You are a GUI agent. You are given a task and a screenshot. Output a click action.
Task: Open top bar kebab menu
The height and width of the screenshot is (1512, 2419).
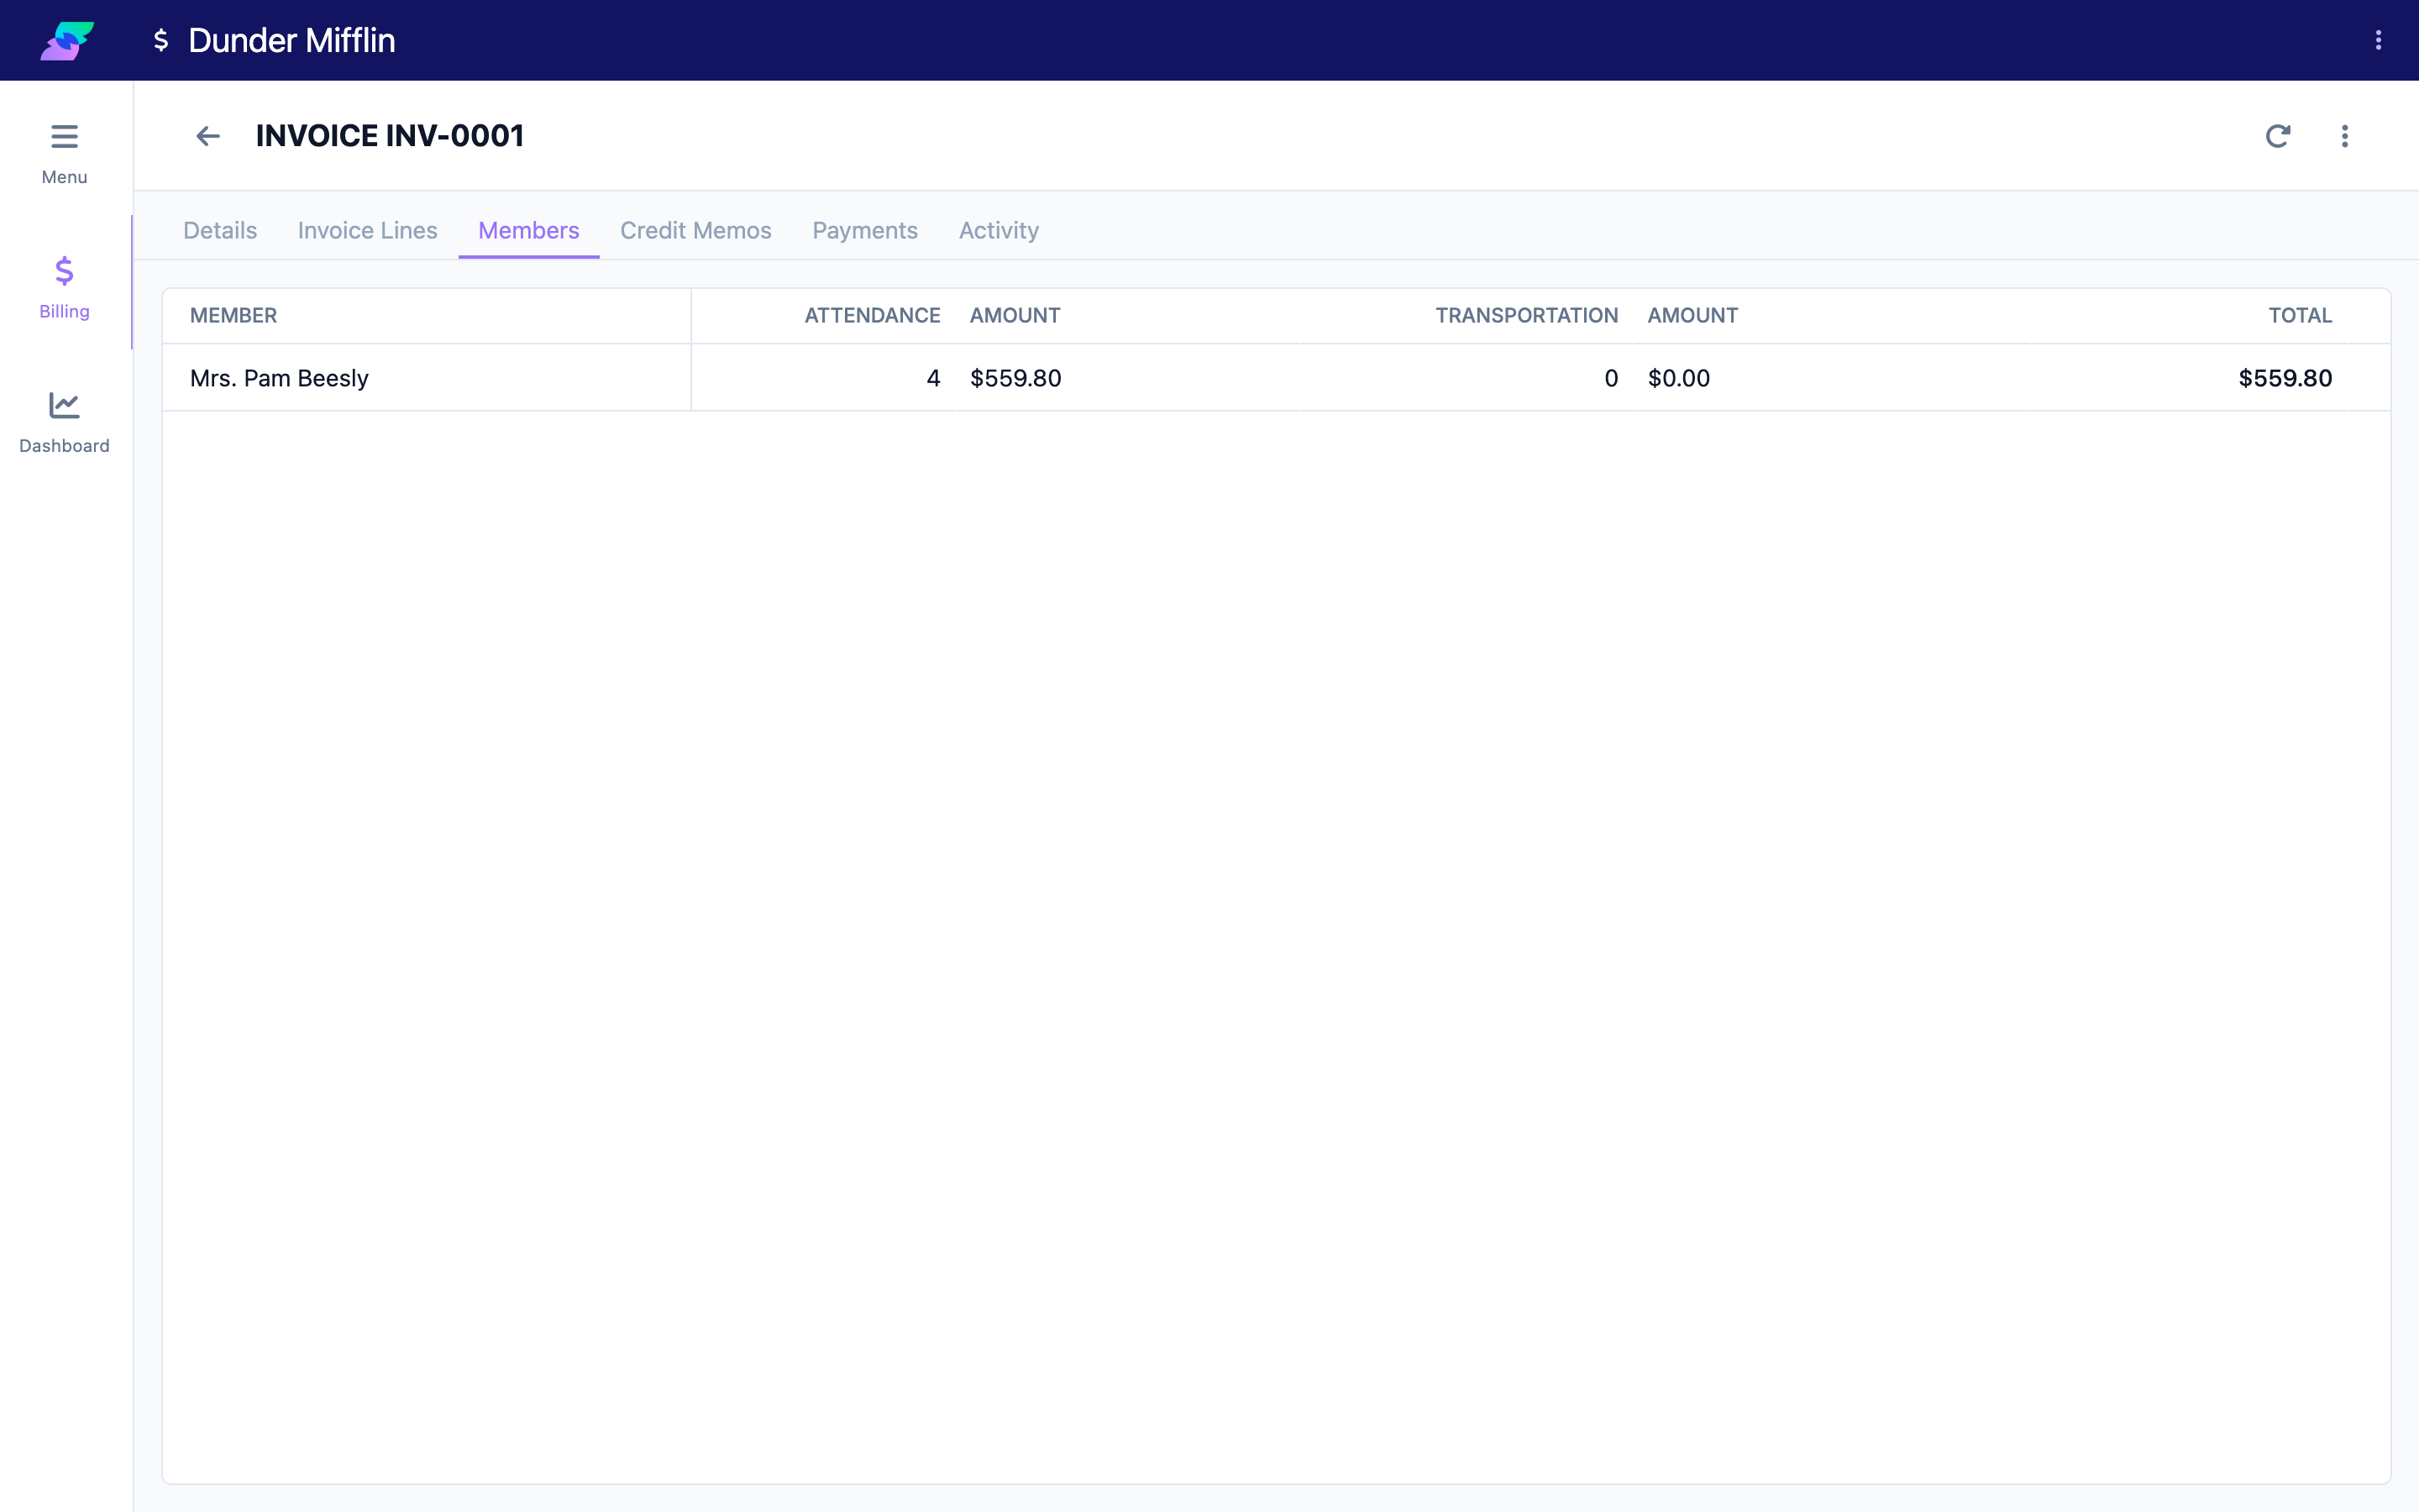2379,40
